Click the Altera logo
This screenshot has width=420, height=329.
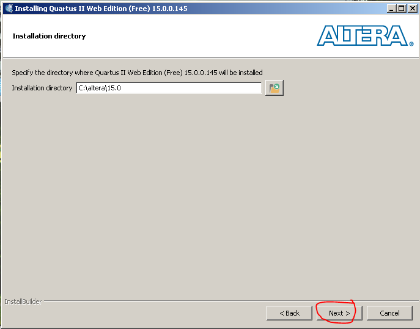pyautogui.click(x=361, y=35)
